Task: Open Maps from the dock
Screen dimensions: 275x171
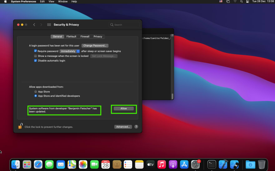Action: [x=72, y=164]
